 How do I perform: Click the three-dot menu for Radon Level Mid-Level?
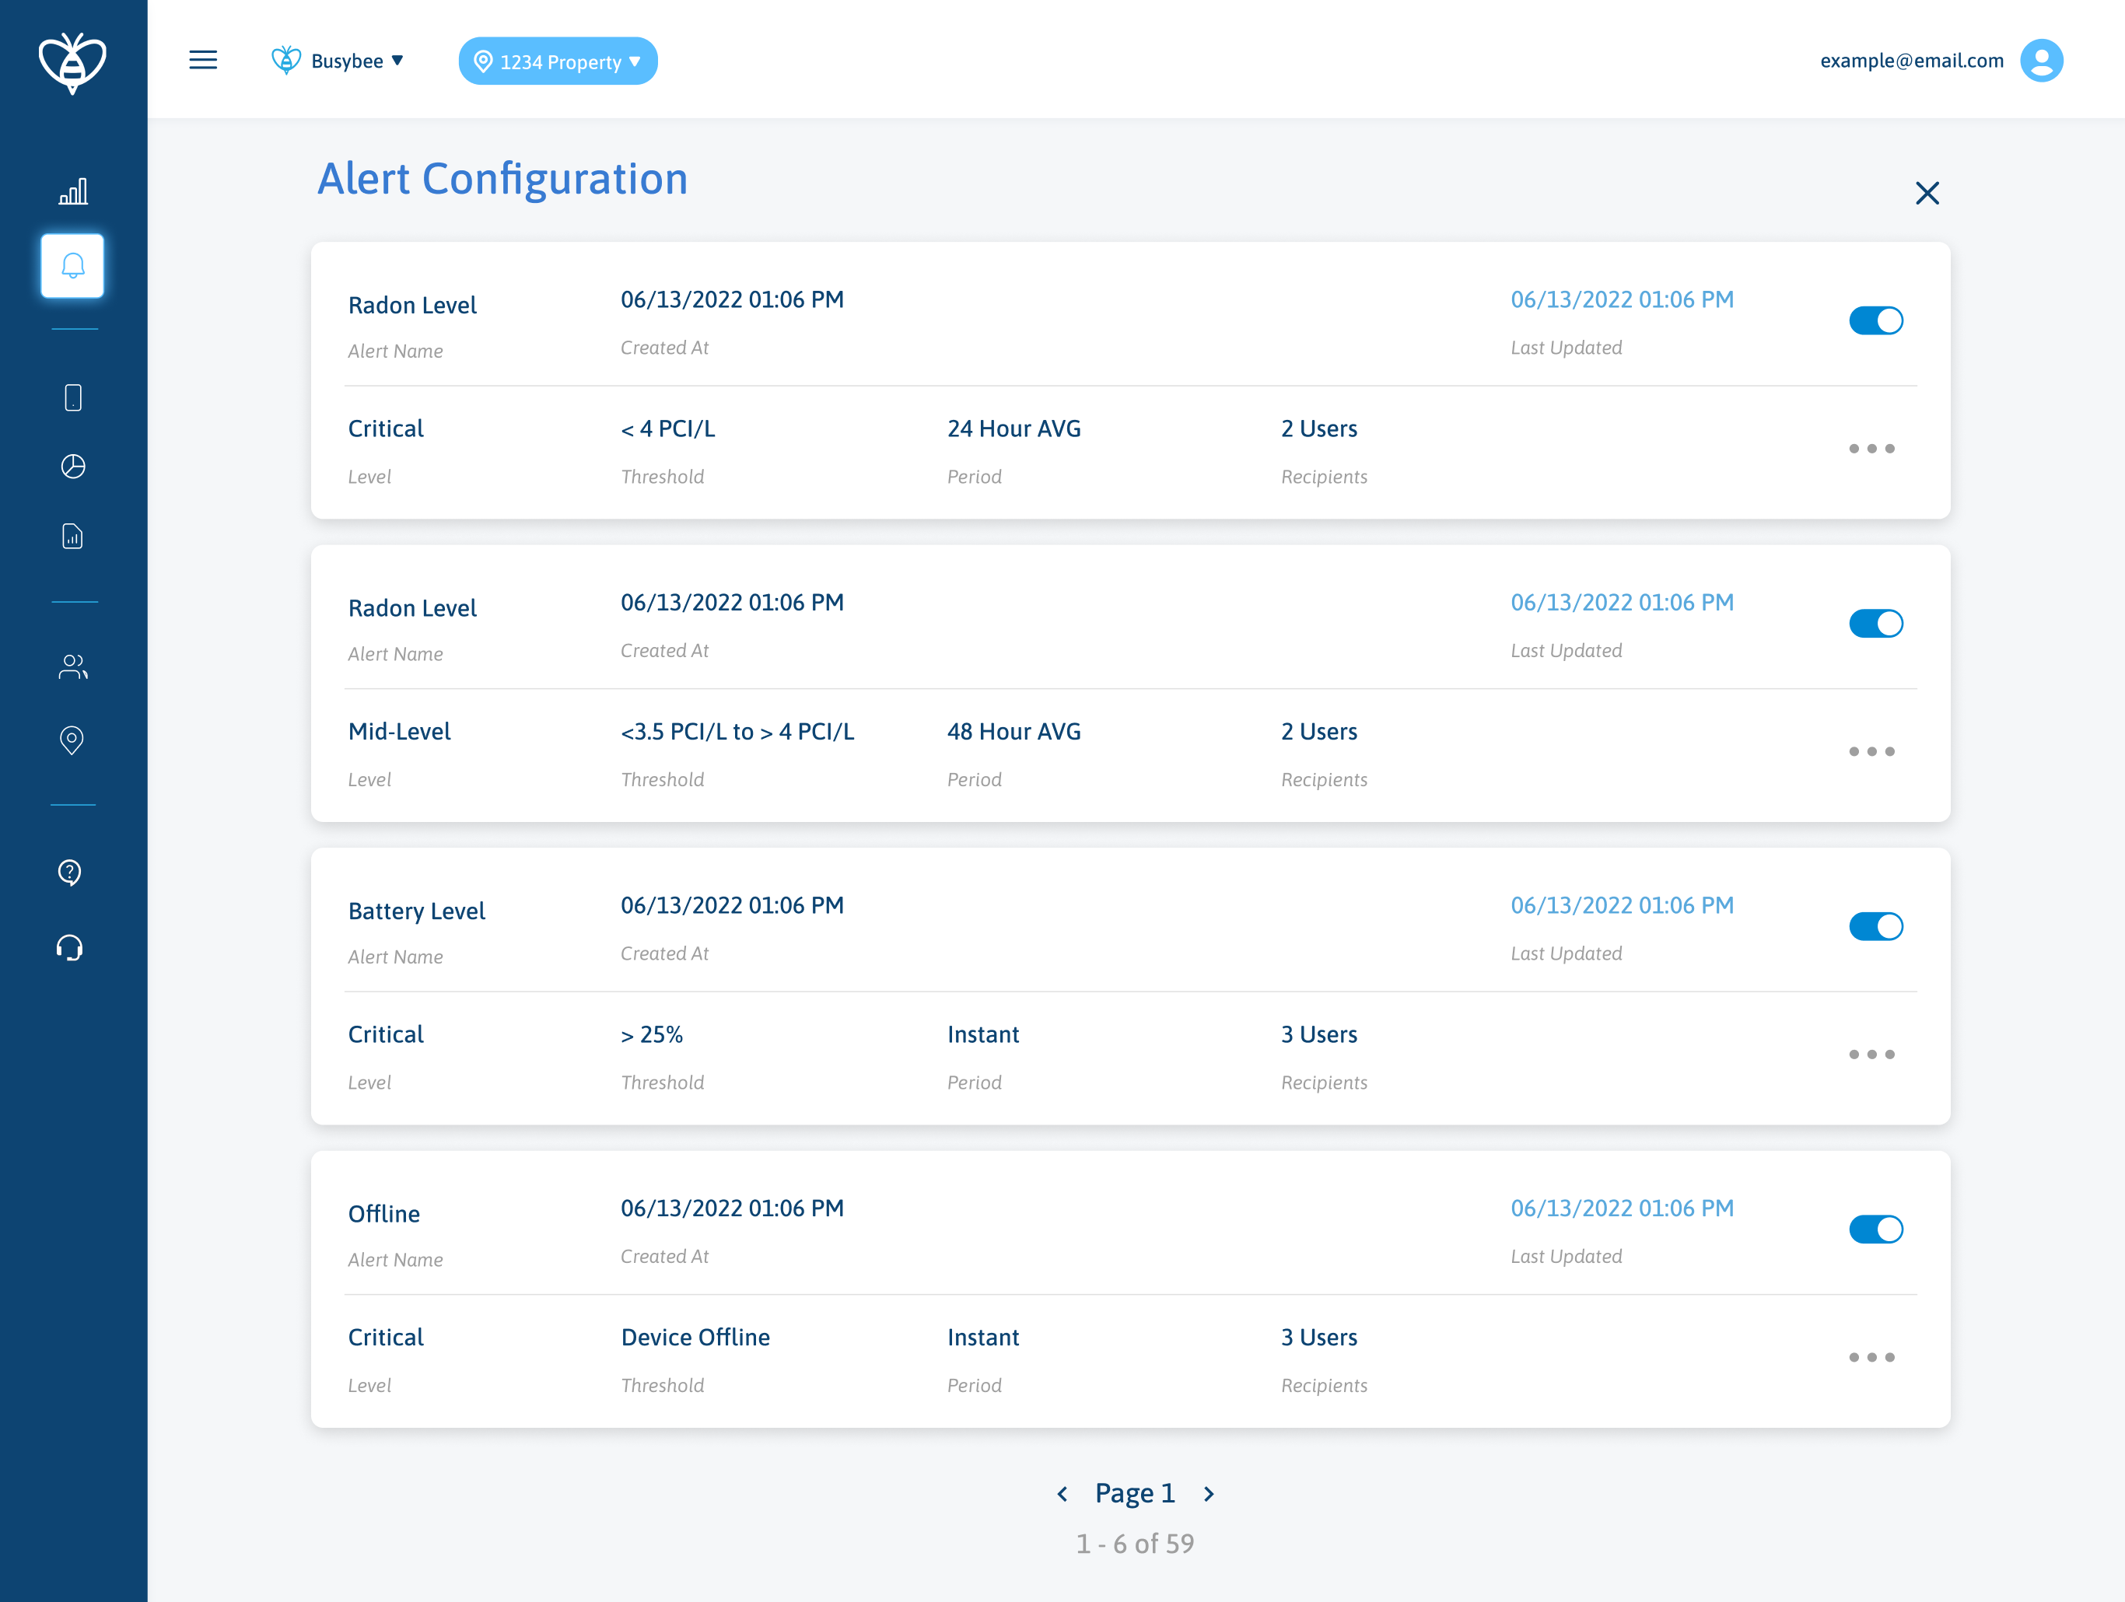click(x=1873, y=752)
